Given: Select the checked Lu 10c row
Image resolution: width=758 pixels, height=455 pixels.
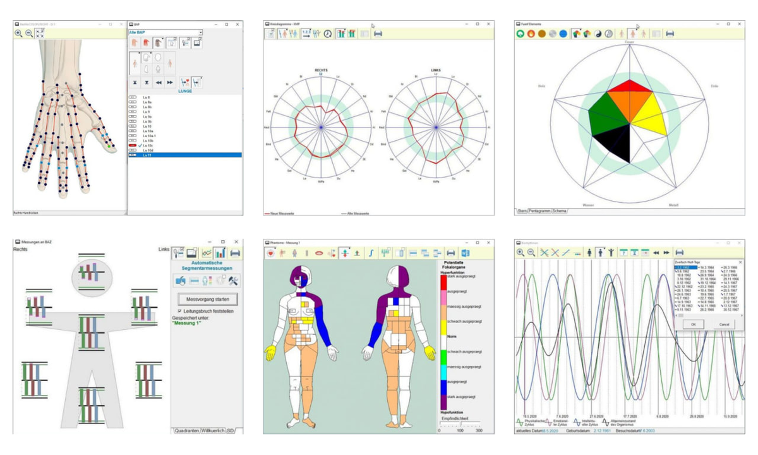Looking at the screenshot, I should point(185,145).
